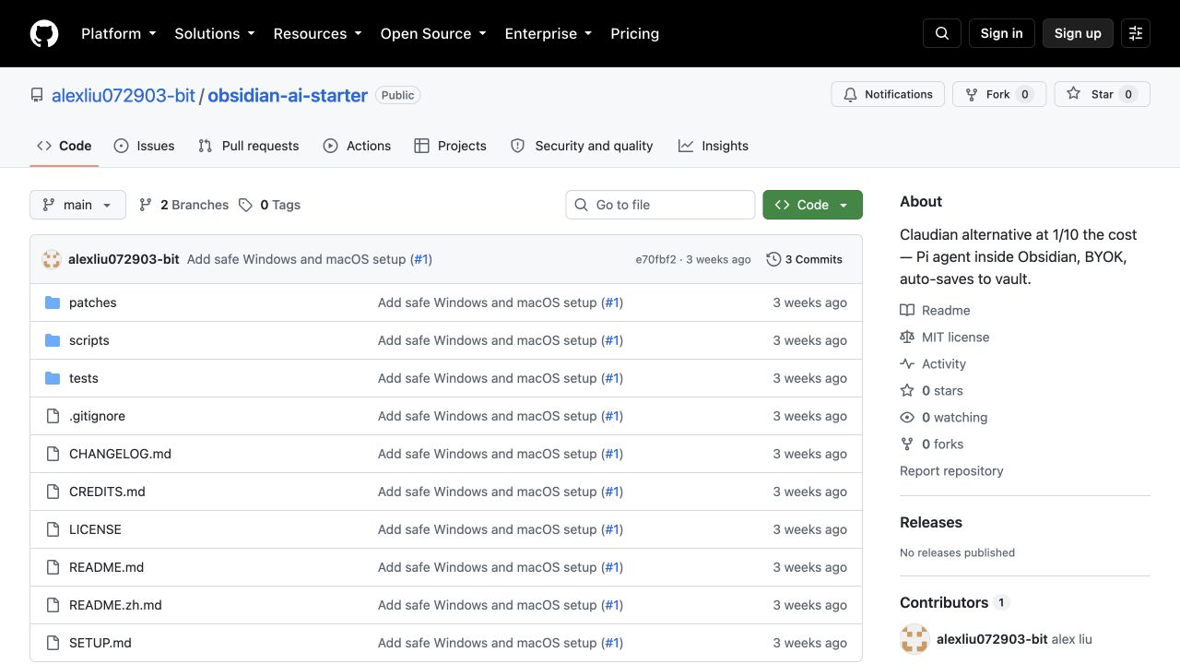Expand the Open Source menu
1180x664 pixels.
433,33
